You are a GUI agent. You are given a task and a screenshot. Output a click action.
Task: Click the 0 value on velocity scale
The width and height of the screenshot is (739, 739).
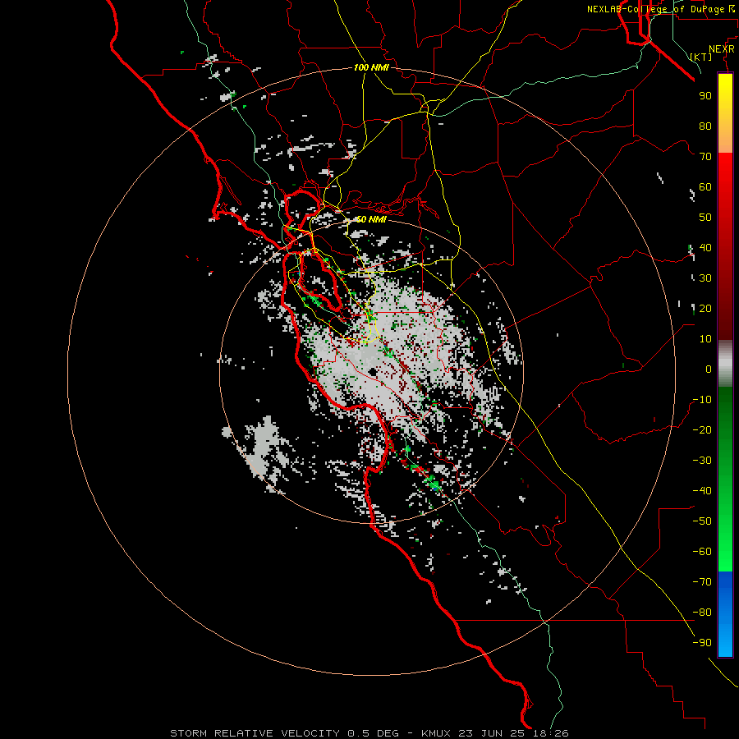pyautogui.click(x=709, y=369)
